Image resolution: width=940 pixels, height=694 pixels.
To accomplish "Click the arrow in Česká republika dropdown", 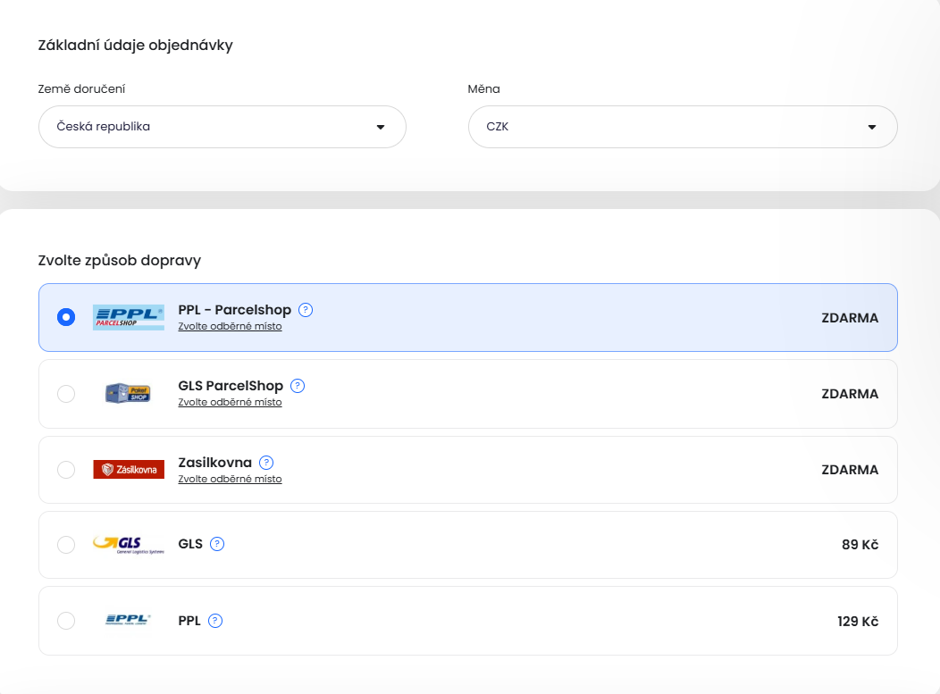I will tap(381, 127).
